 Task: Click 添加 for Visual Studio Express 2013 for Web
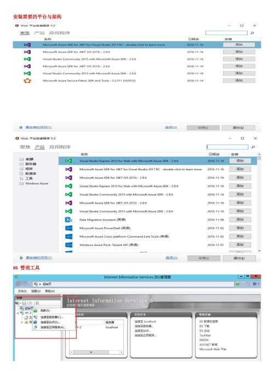tap(240, 161)
